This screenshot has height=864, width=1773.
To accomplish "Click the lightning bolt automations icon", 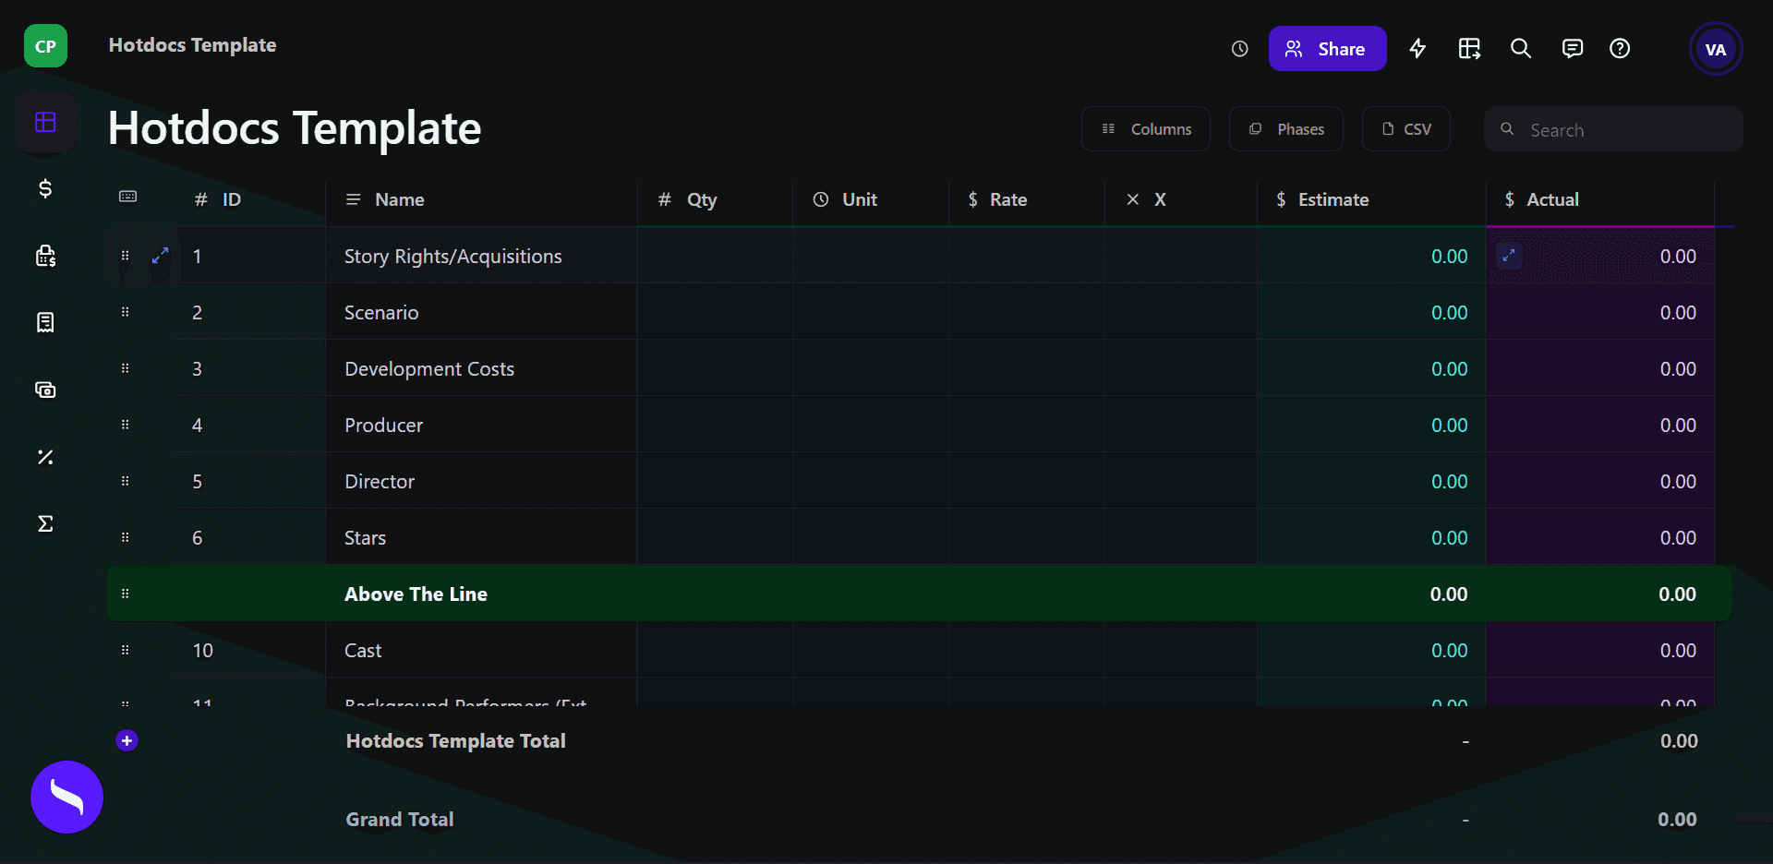I will (x=1417, y=49).
